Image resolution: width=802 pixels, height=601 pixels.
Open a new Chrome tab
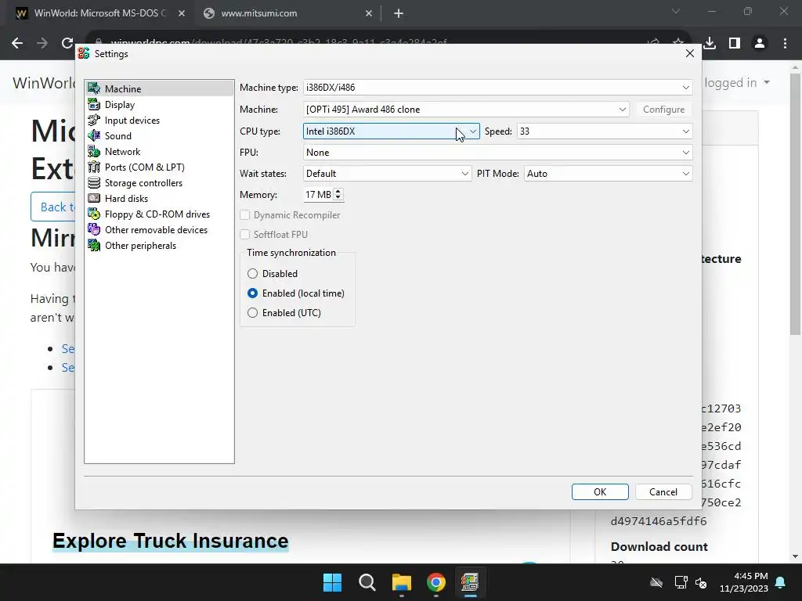(399, 13)
